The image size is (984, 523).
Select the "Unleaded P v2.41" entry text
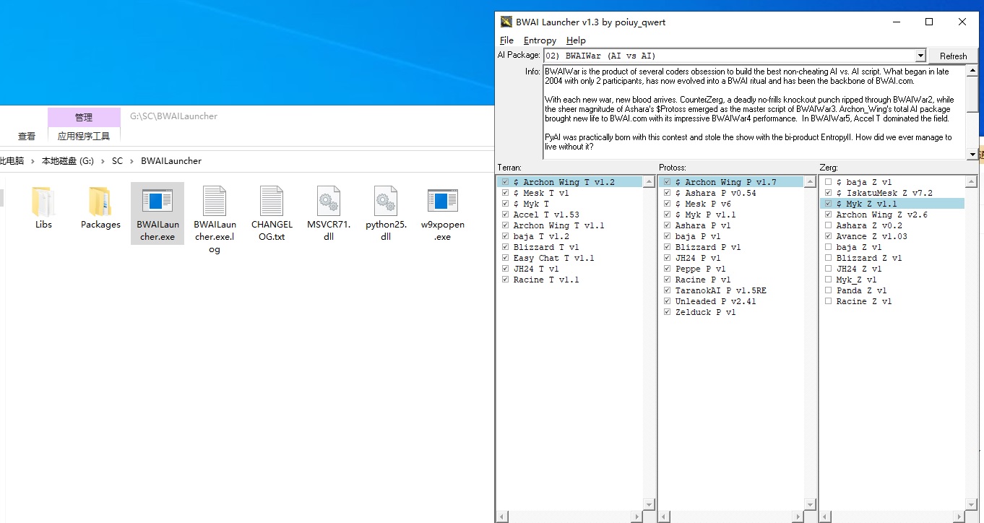click(716, 301)
